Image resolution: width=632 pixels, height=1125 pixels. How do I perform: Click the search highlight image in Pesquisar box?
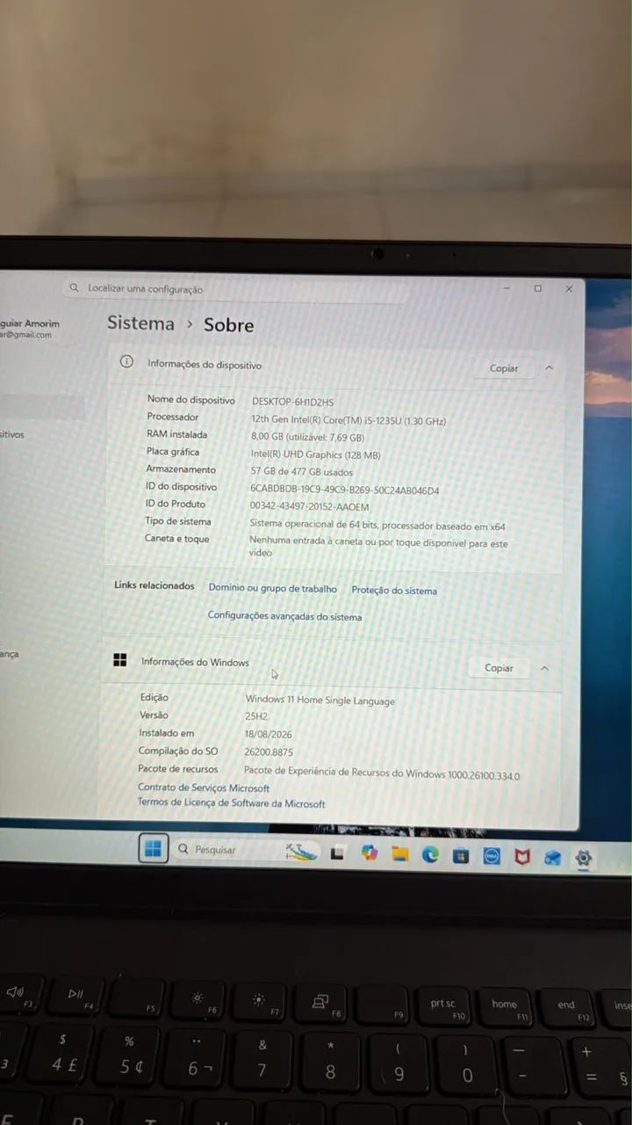[301, 852]
